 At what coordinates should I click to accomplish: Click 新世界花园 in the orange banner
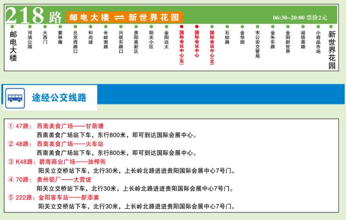pos(154,17)
